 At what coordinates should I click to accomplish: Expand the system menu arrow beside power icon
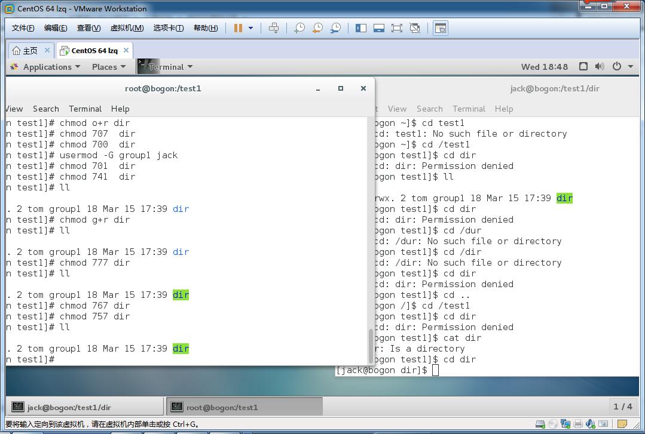coord(630,66)
